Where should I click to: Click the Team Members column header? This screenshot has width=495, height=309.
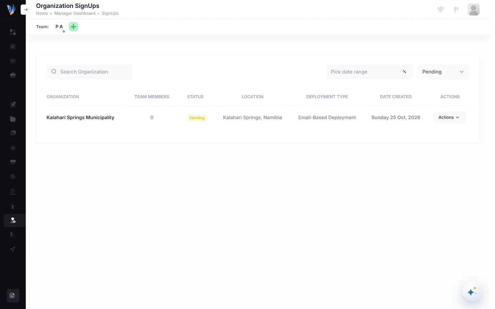152,97
